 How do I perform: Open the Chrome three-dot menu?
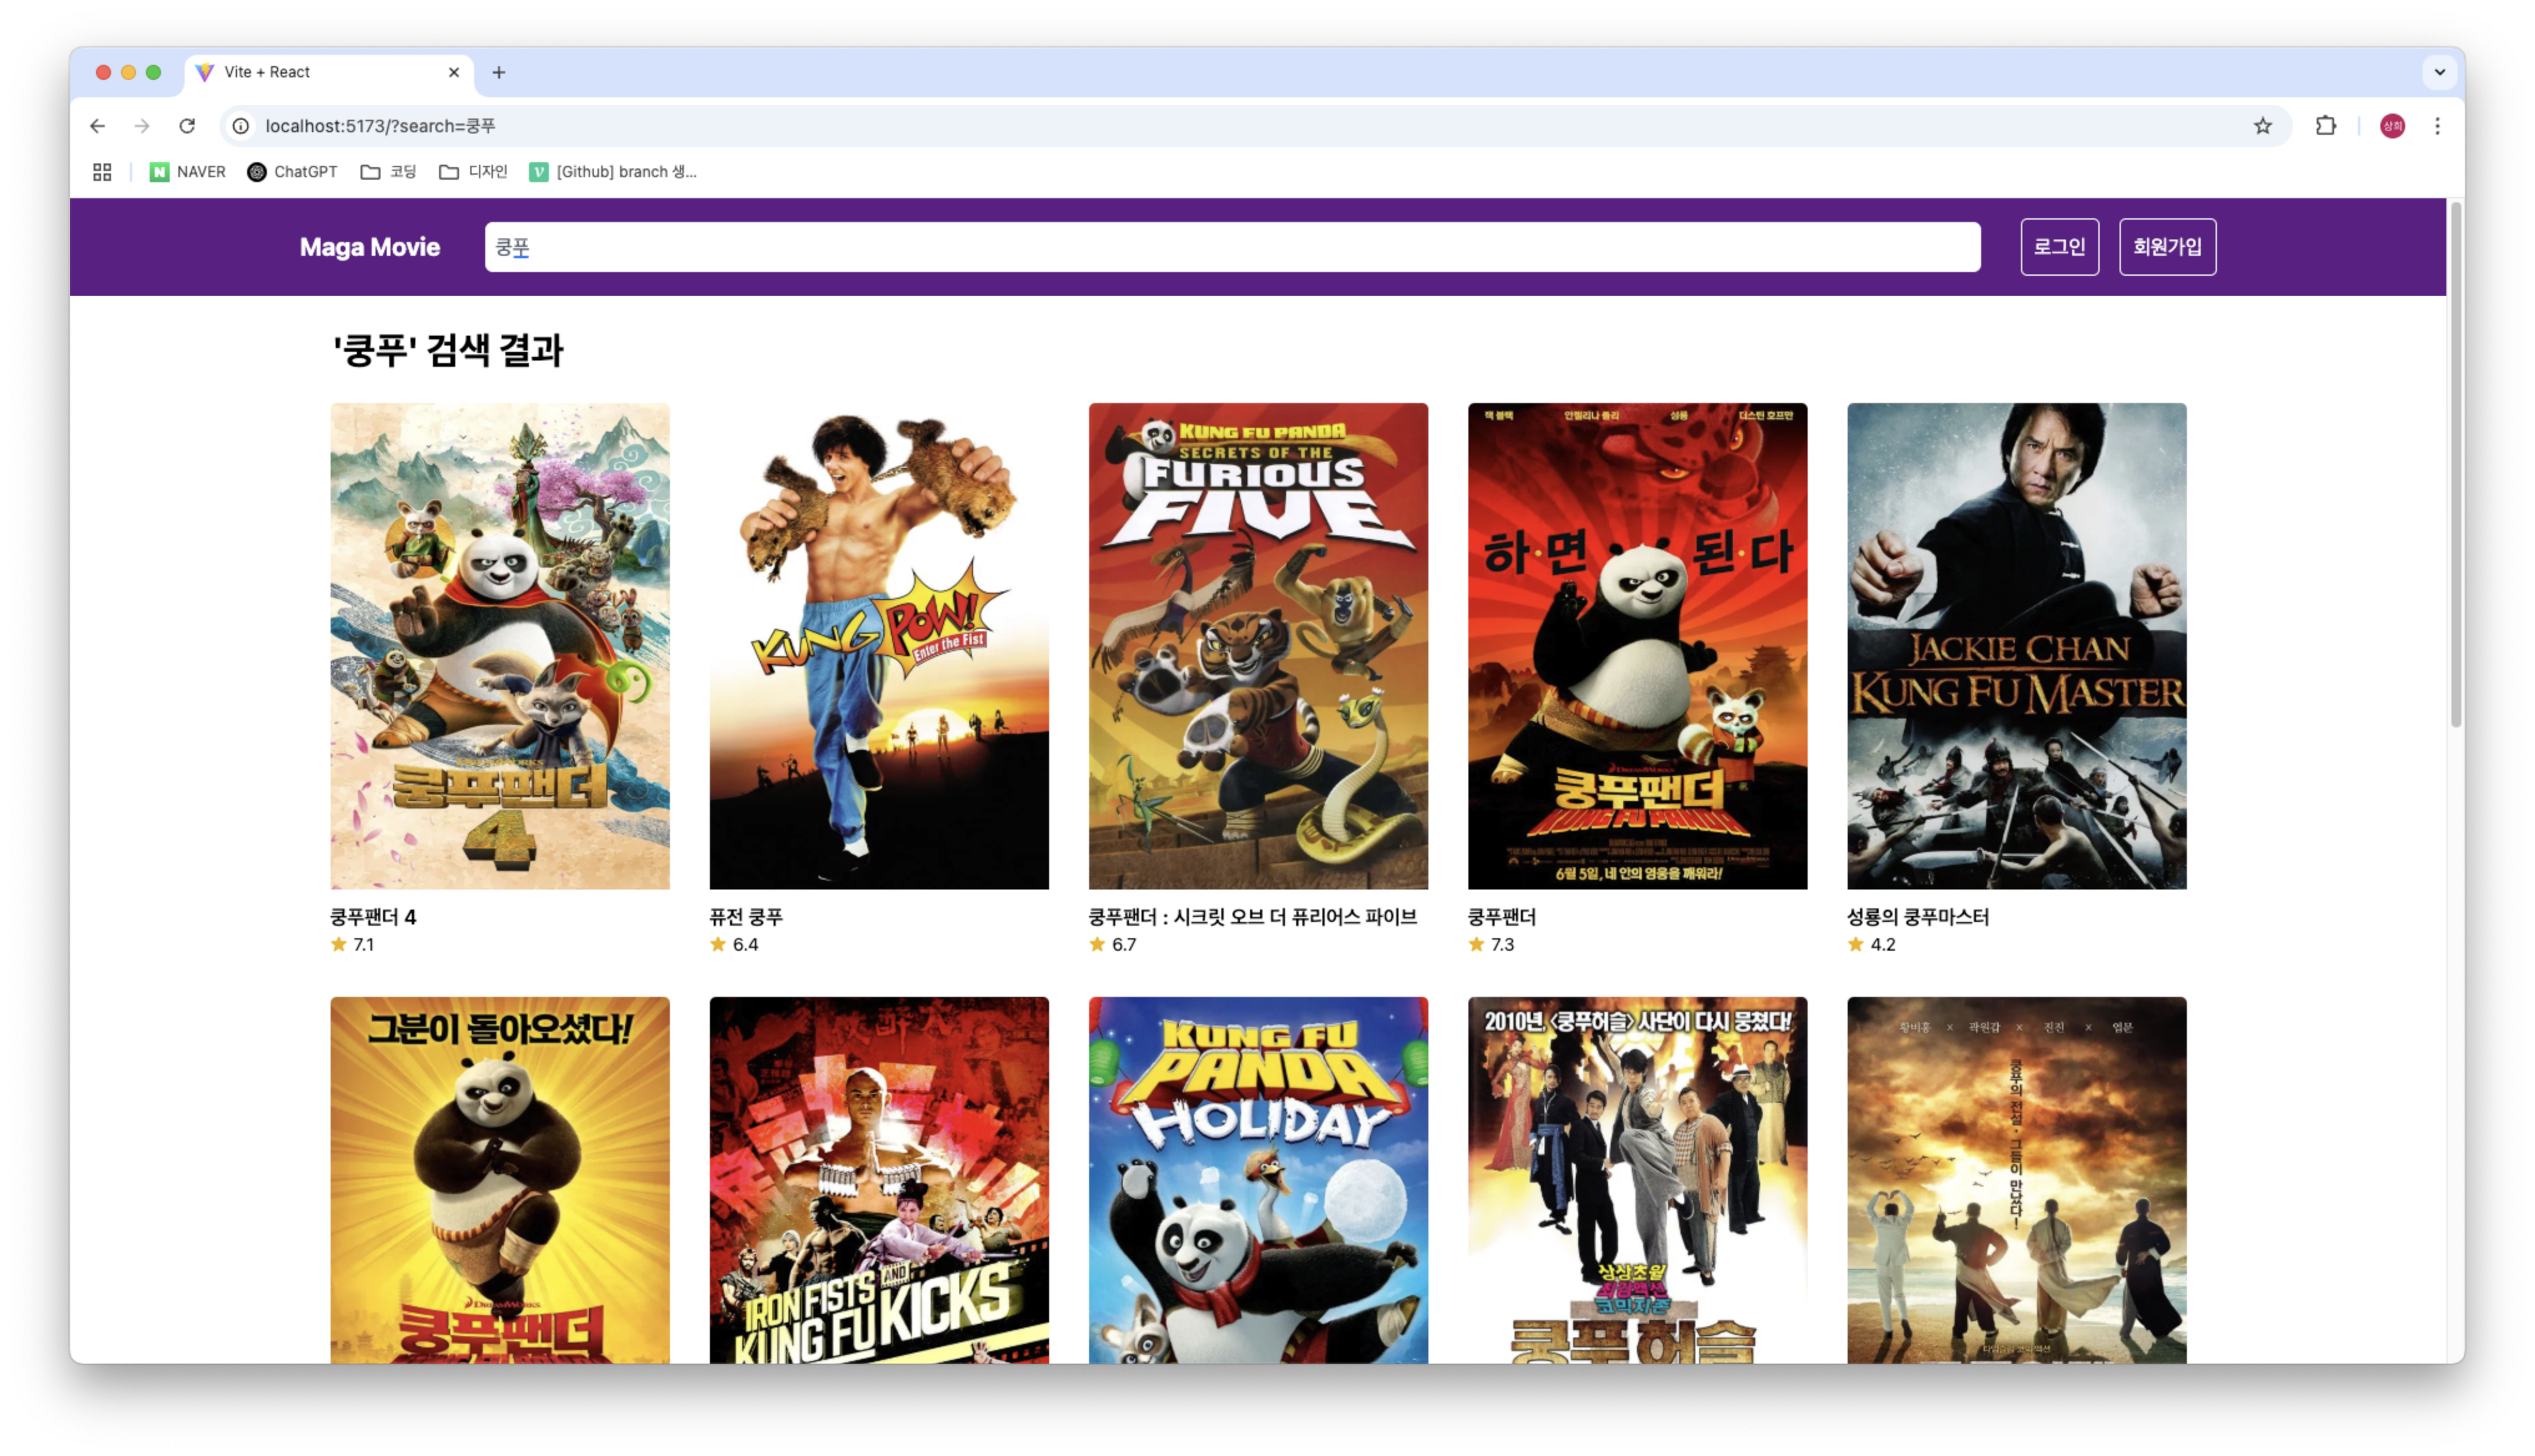pos(2437,126)
